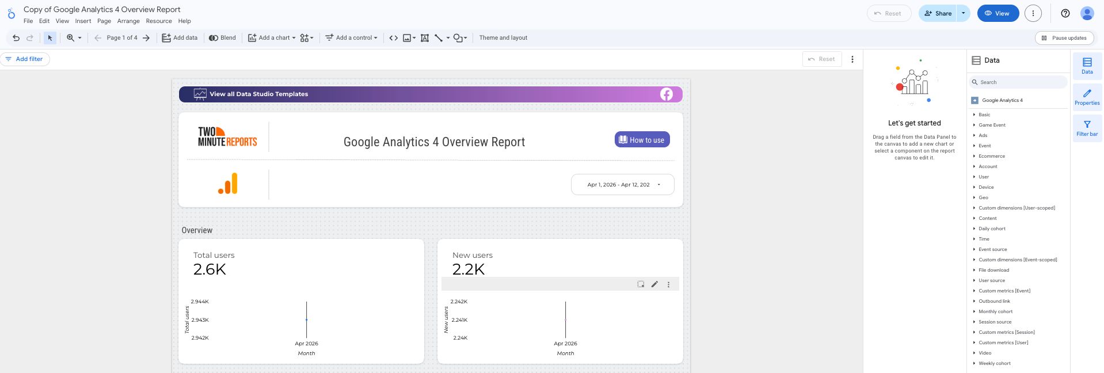Open the date range selector dropdown

coord(622,185)
